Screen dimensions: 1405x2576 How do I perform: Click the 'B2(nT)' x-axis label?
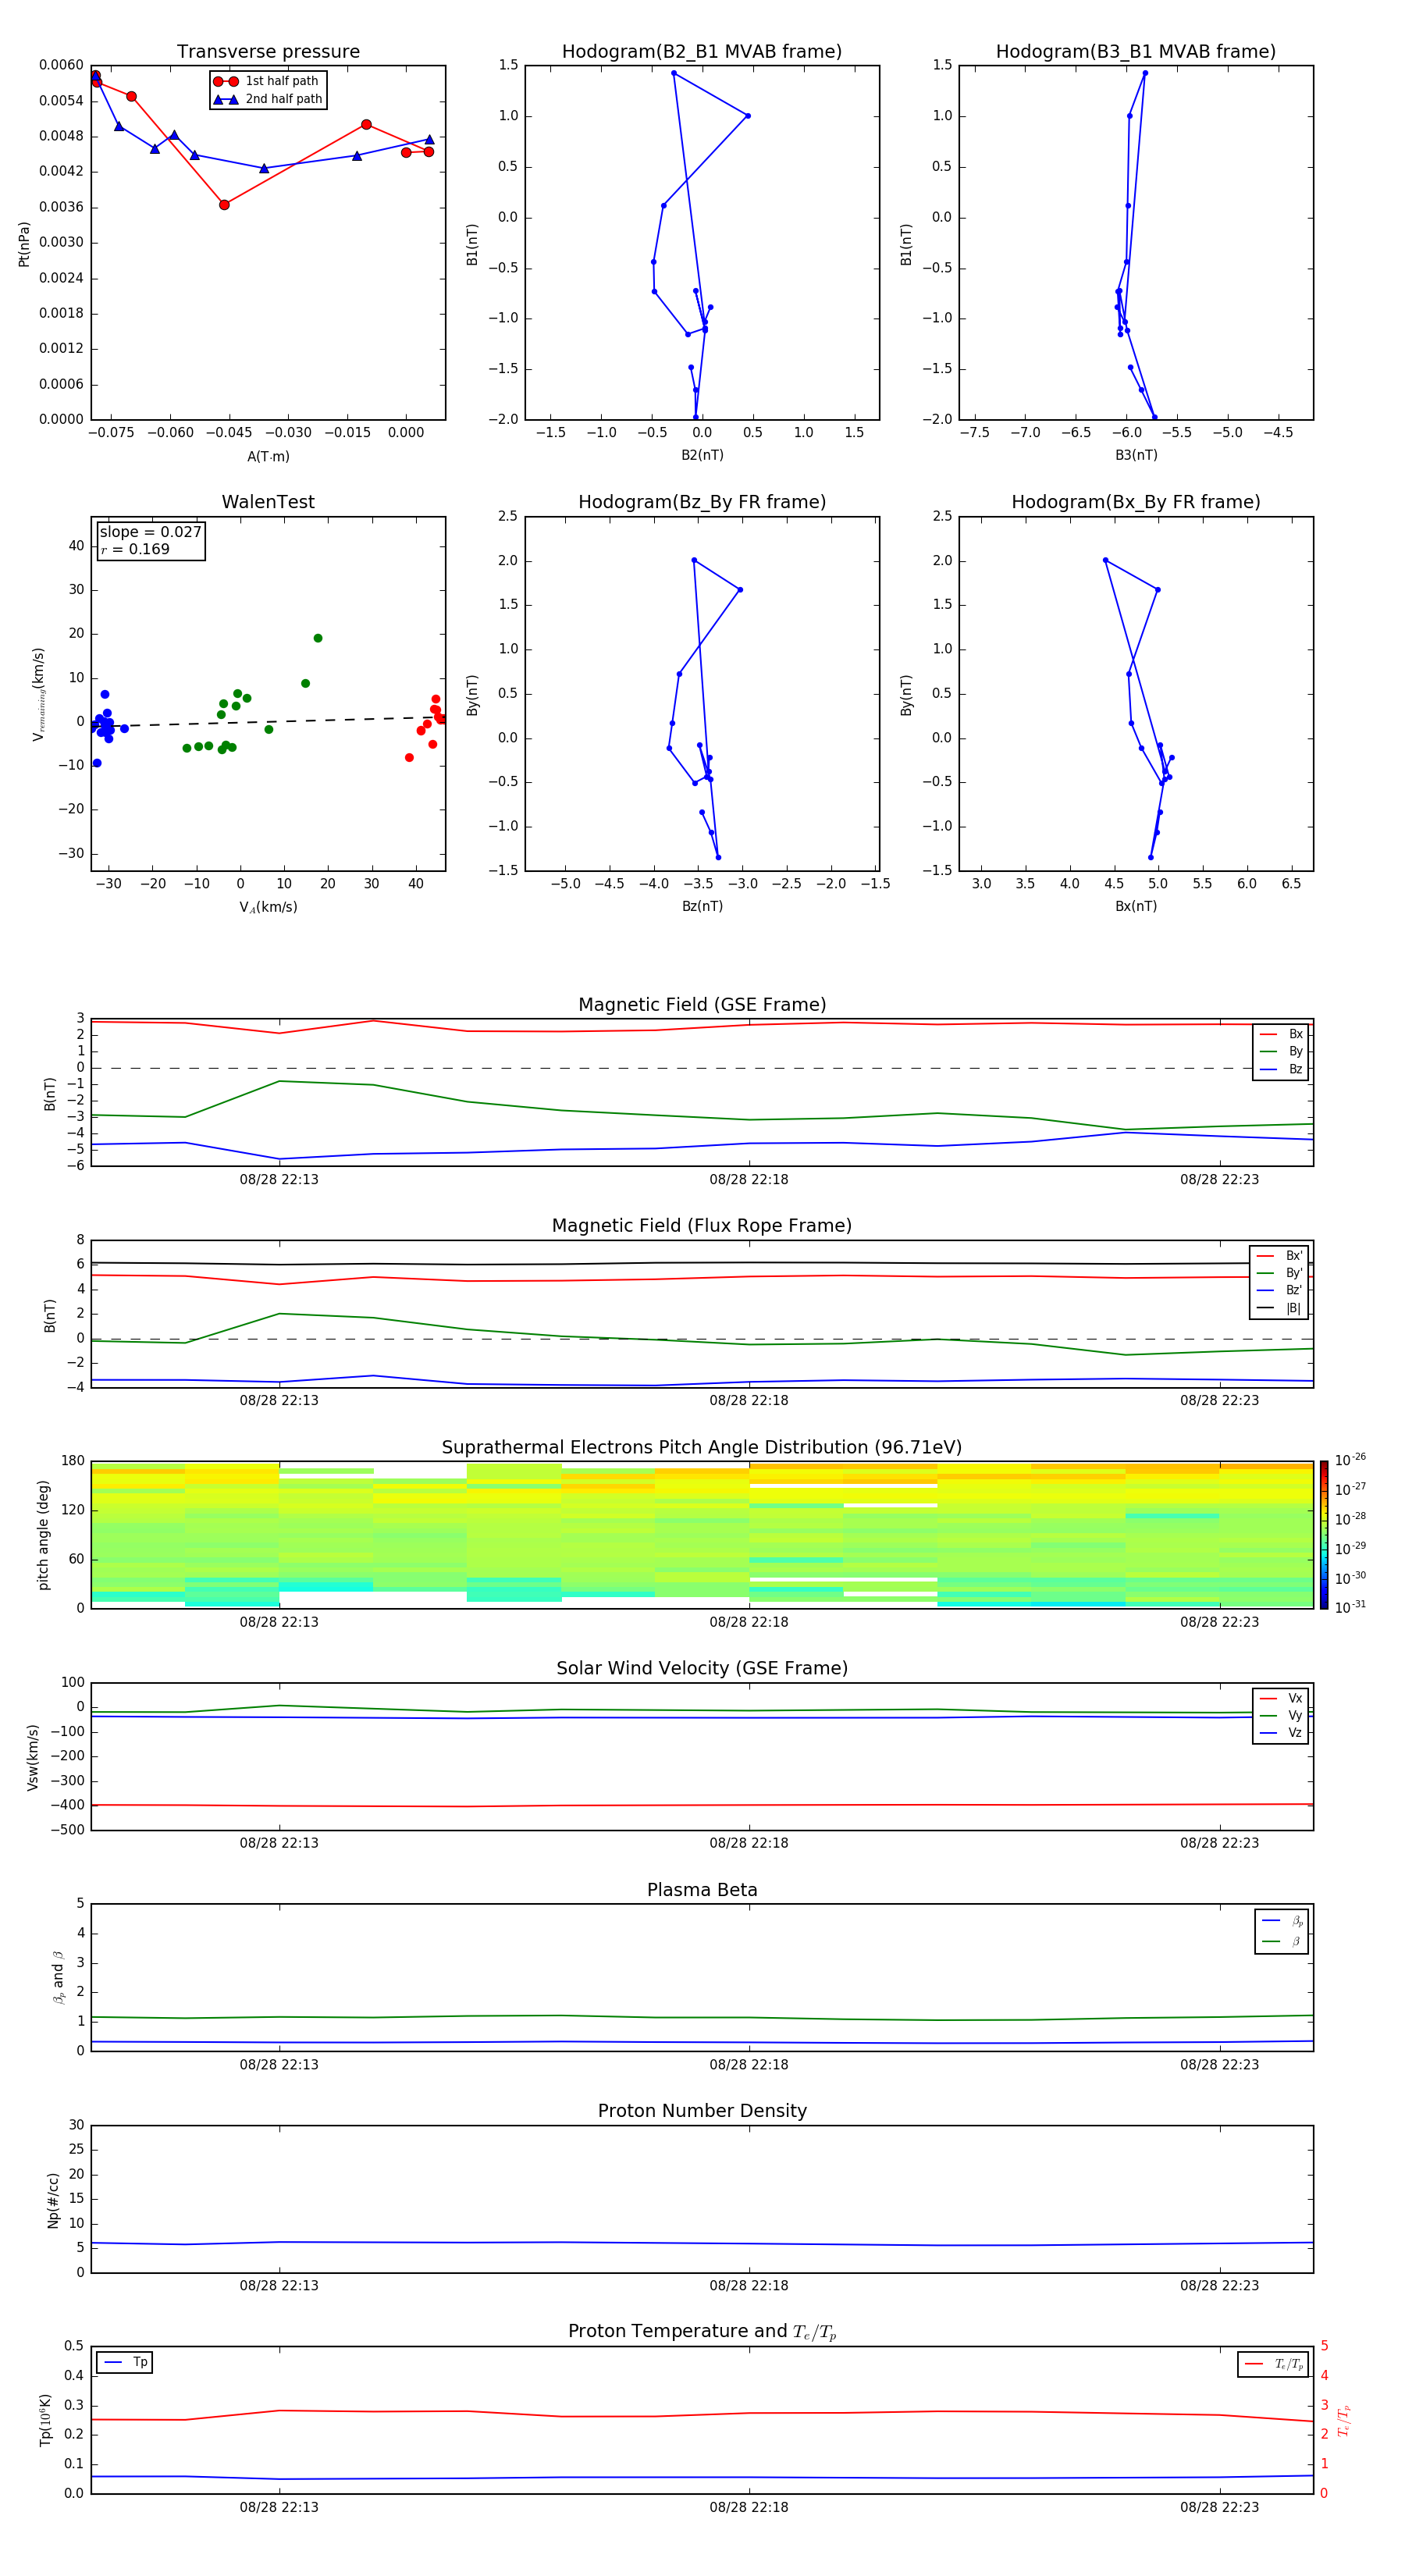[x=702, y=455]
